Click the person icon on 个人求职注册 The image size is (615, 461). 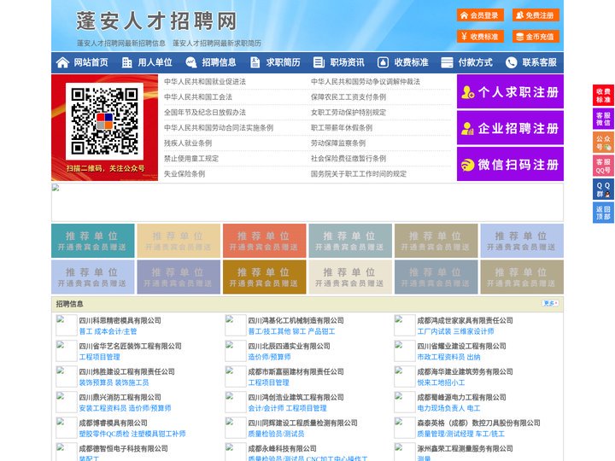coord(467,92)
